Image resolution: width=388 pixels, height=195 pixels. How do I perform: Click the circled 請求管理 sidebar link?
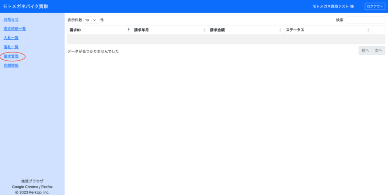pyautogui.click(x=11, y=56)
